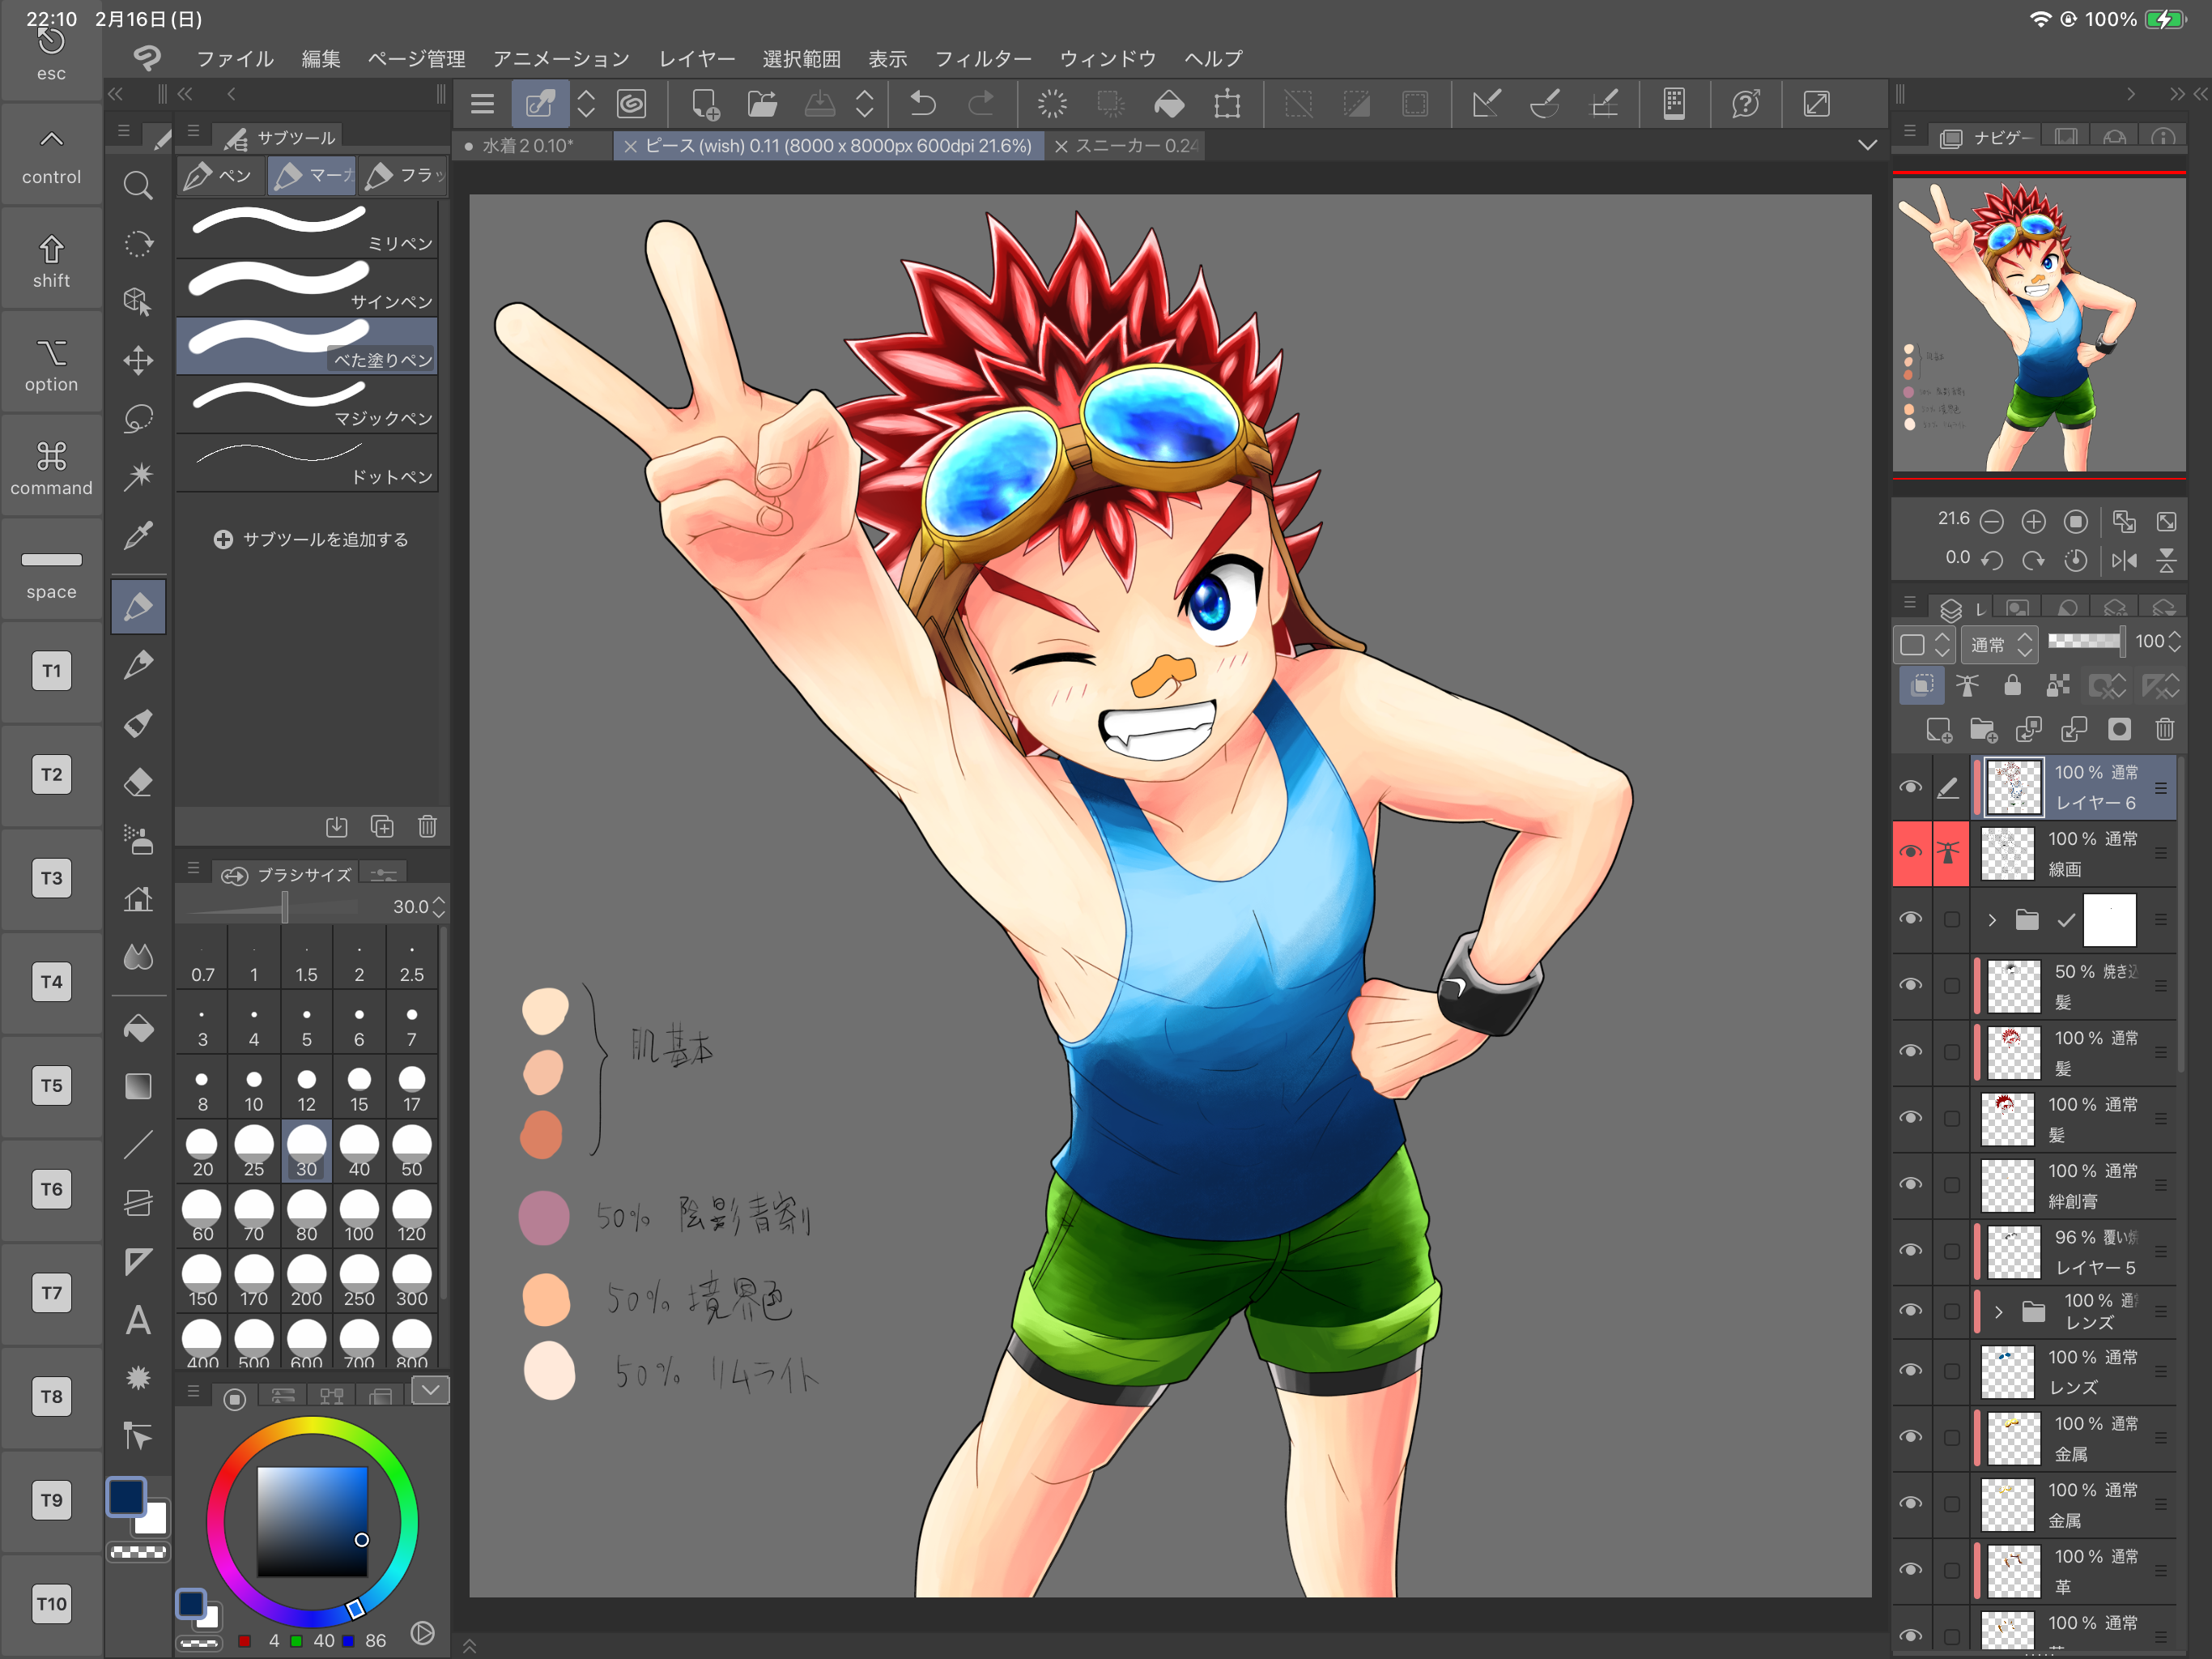Viewport: 2212px width, 1659px height.
Task: Toggle lock checkbox on 絆創膏 layer
Action: point(1951,1185)
